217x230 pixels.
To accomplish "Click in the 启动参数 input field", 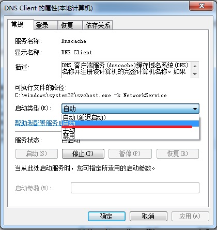I will tap(135, 188).
